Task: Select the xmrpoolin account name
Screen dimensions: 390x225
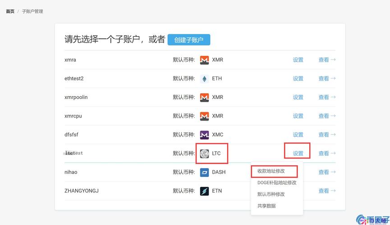Action: click(x=76, y=97)
